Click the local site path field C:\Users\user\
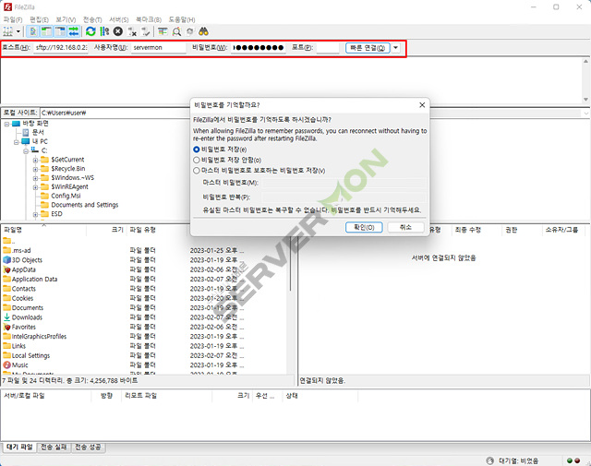This screenshot has width=591, height=466. point(115,113)
